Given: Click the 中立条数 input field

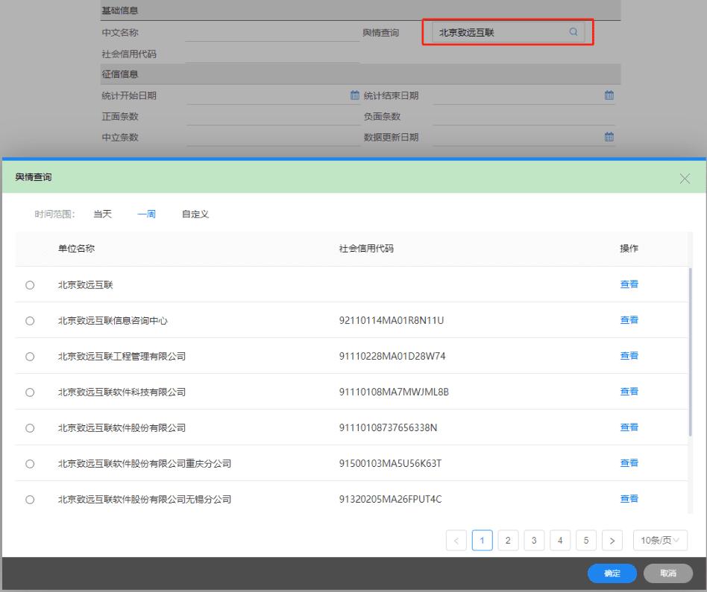Looking at the screenshot, I should [273, 137].
